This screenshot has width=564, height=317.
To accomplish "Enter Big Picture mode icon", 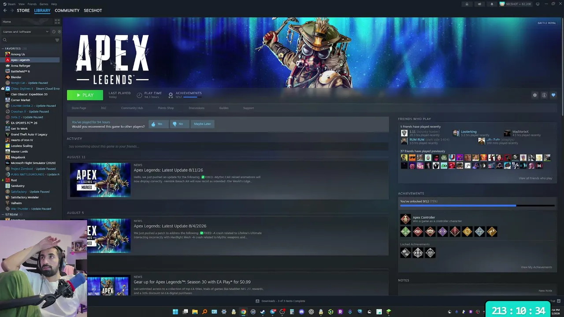I will pos(538,4).
